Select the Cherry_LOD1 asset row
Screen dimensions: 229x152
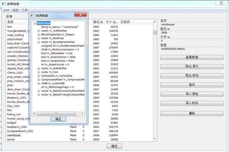[15, 73]
